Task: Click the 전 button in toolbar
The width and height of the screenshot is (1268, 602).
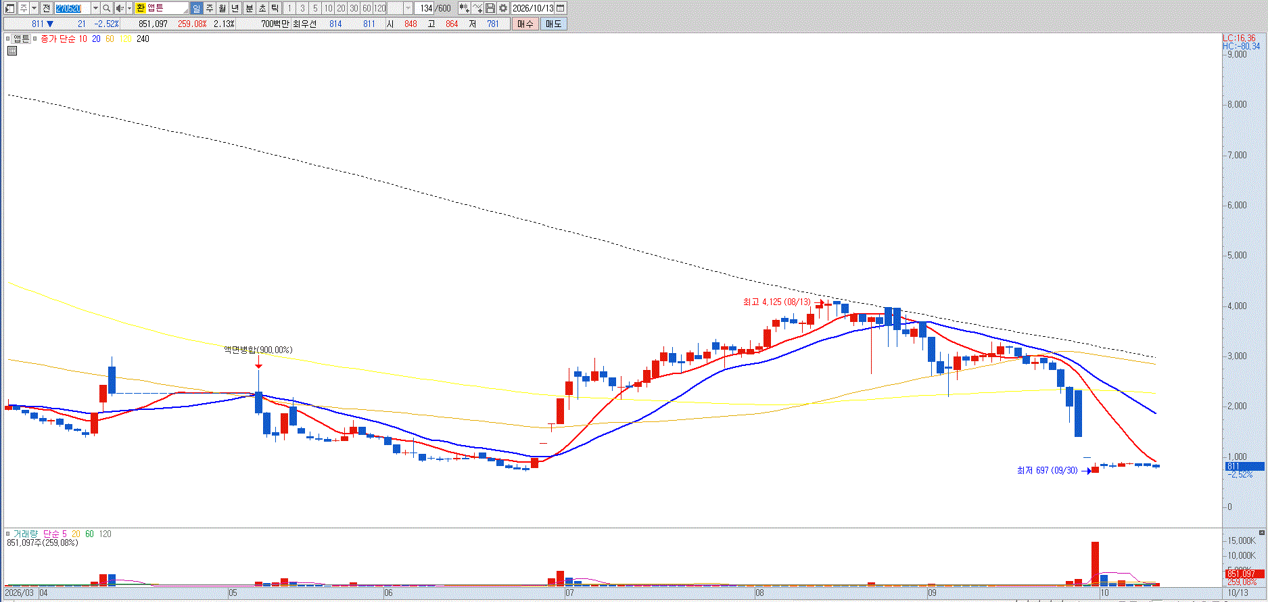Action: (46, 8)
